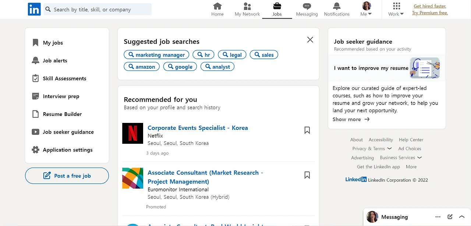The image size is (471, 226).
Task: Open the Work apps dropdown
Action: click(396, 9)
